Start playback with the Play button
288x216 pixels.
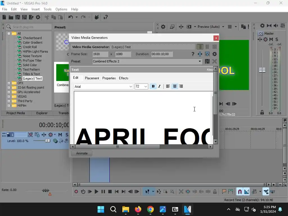coord(96,192)
